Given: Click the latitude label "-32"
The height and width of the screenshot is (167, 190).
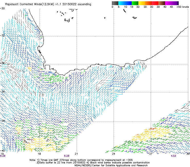Looking at the screenshot, I should point(2,35).
